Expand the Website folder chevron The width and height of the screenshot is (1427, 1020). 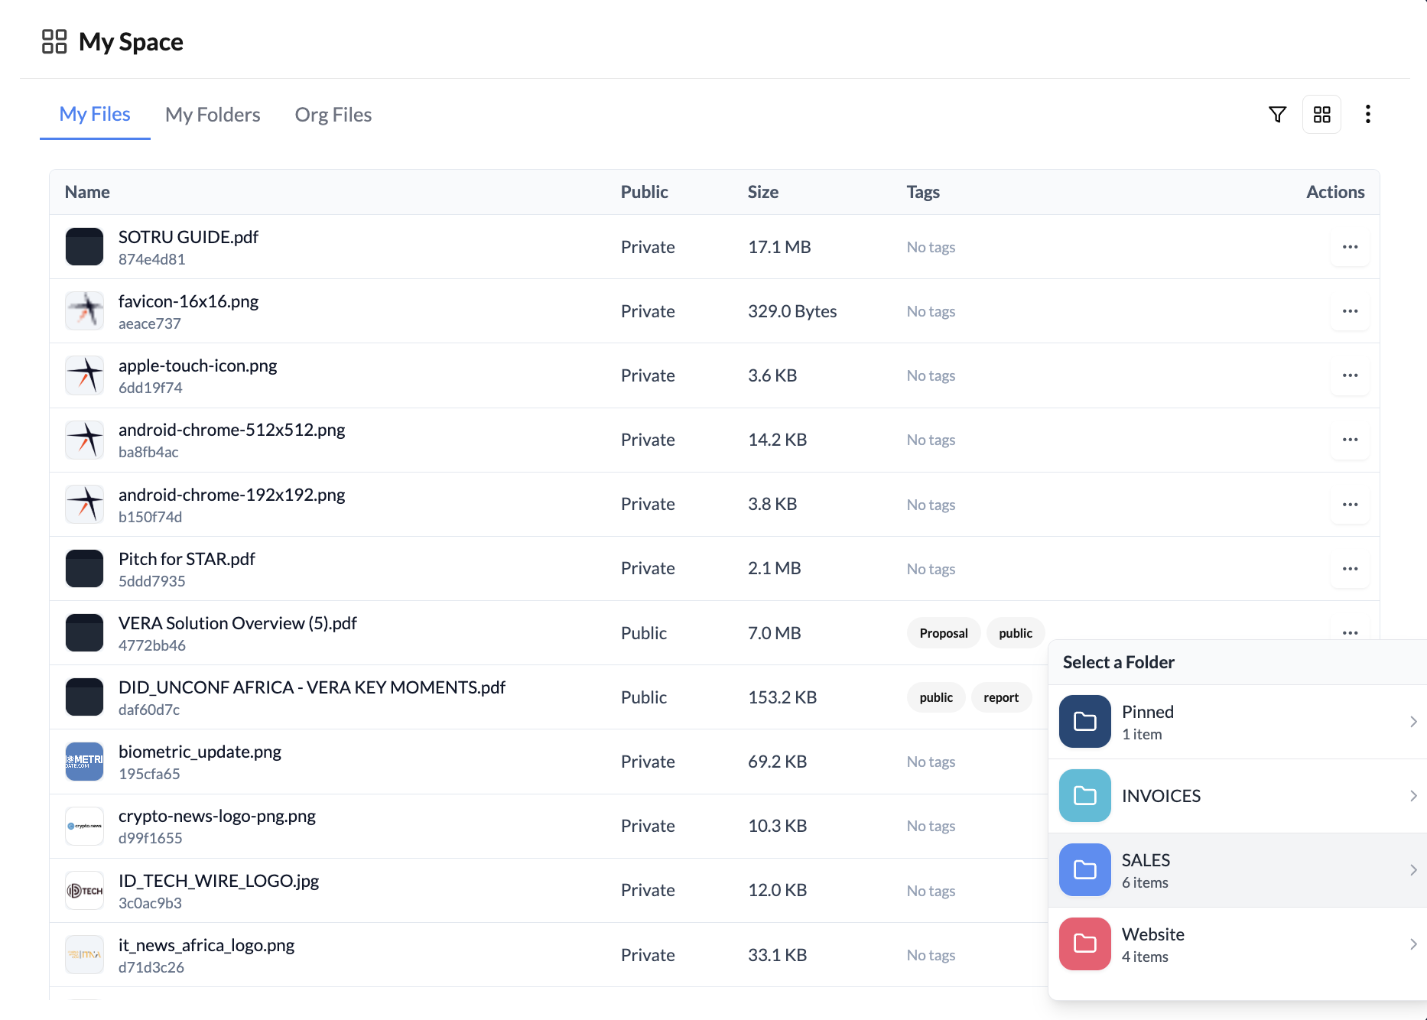tap(1412, 944)
